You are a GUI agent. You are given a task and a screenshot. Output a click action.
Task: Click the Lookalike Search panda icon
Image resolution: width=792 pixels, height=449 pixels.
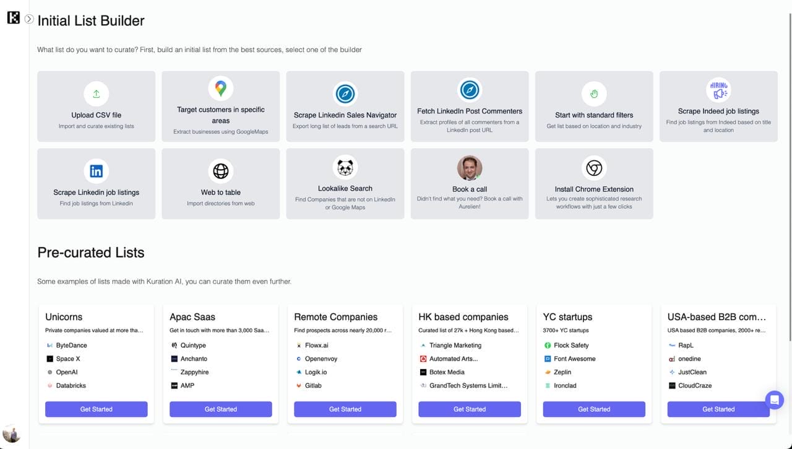coord(345,167)
